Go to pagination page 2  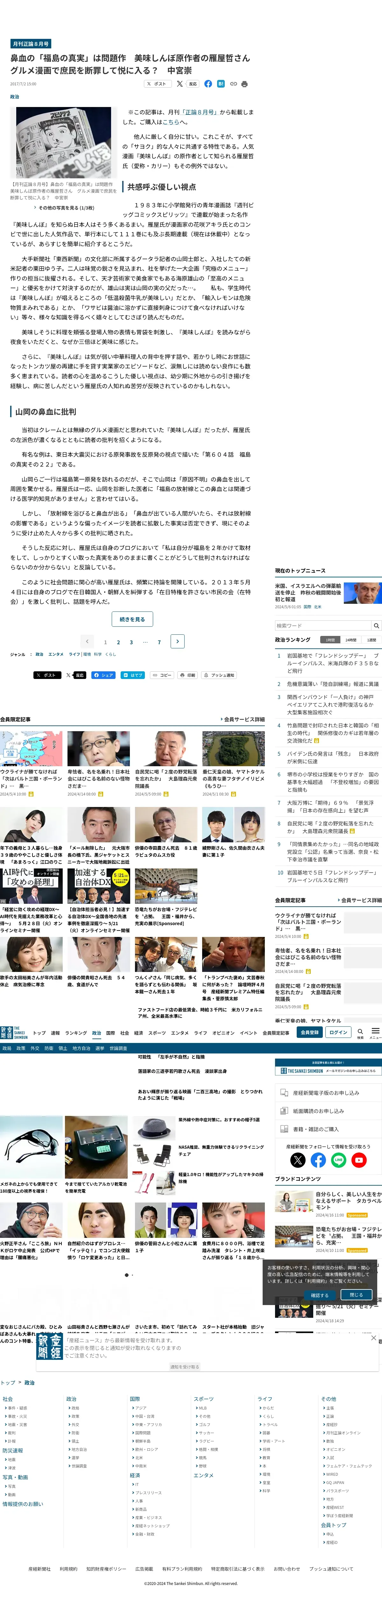click(x=118, y=642)
